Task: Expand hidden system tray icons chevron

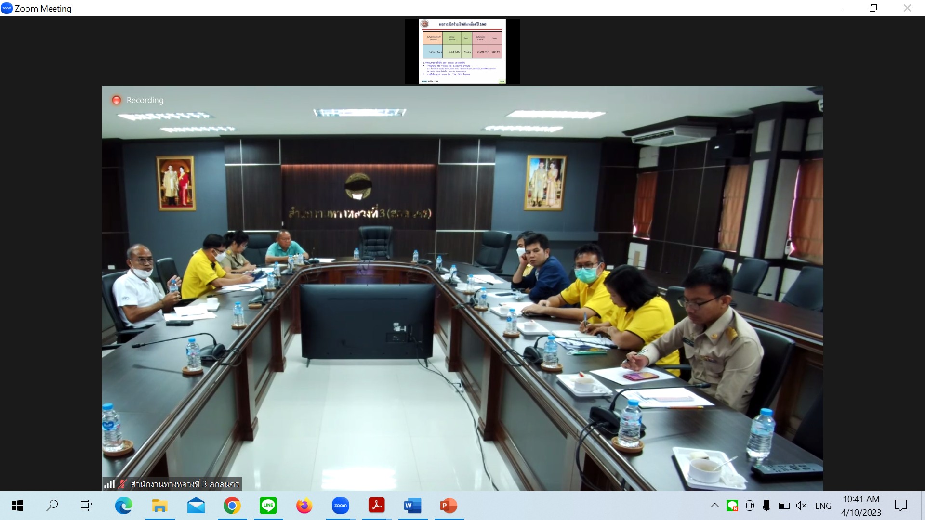Action: (x=715, y=506)
